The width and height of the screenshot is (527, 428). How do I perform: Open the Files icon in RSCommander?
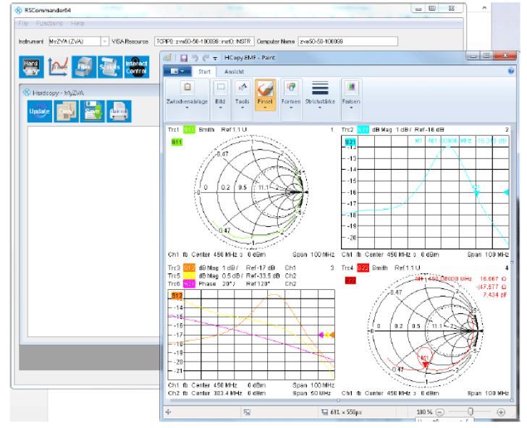[83, 67]
